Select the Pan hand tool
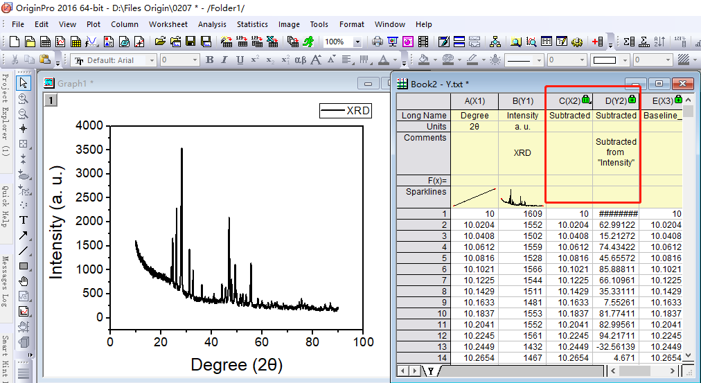This screenshot has width=701, height=383. [x=24, y=281]
